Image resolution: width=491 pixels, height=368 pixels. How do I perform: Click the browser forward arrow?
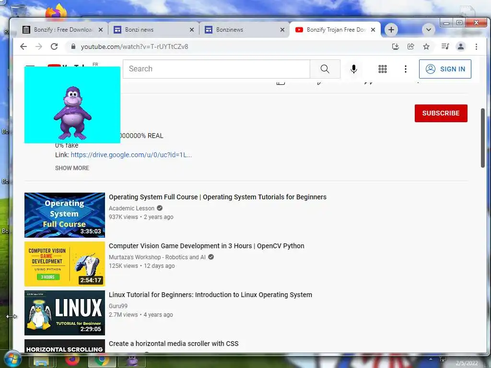(39, 46)
